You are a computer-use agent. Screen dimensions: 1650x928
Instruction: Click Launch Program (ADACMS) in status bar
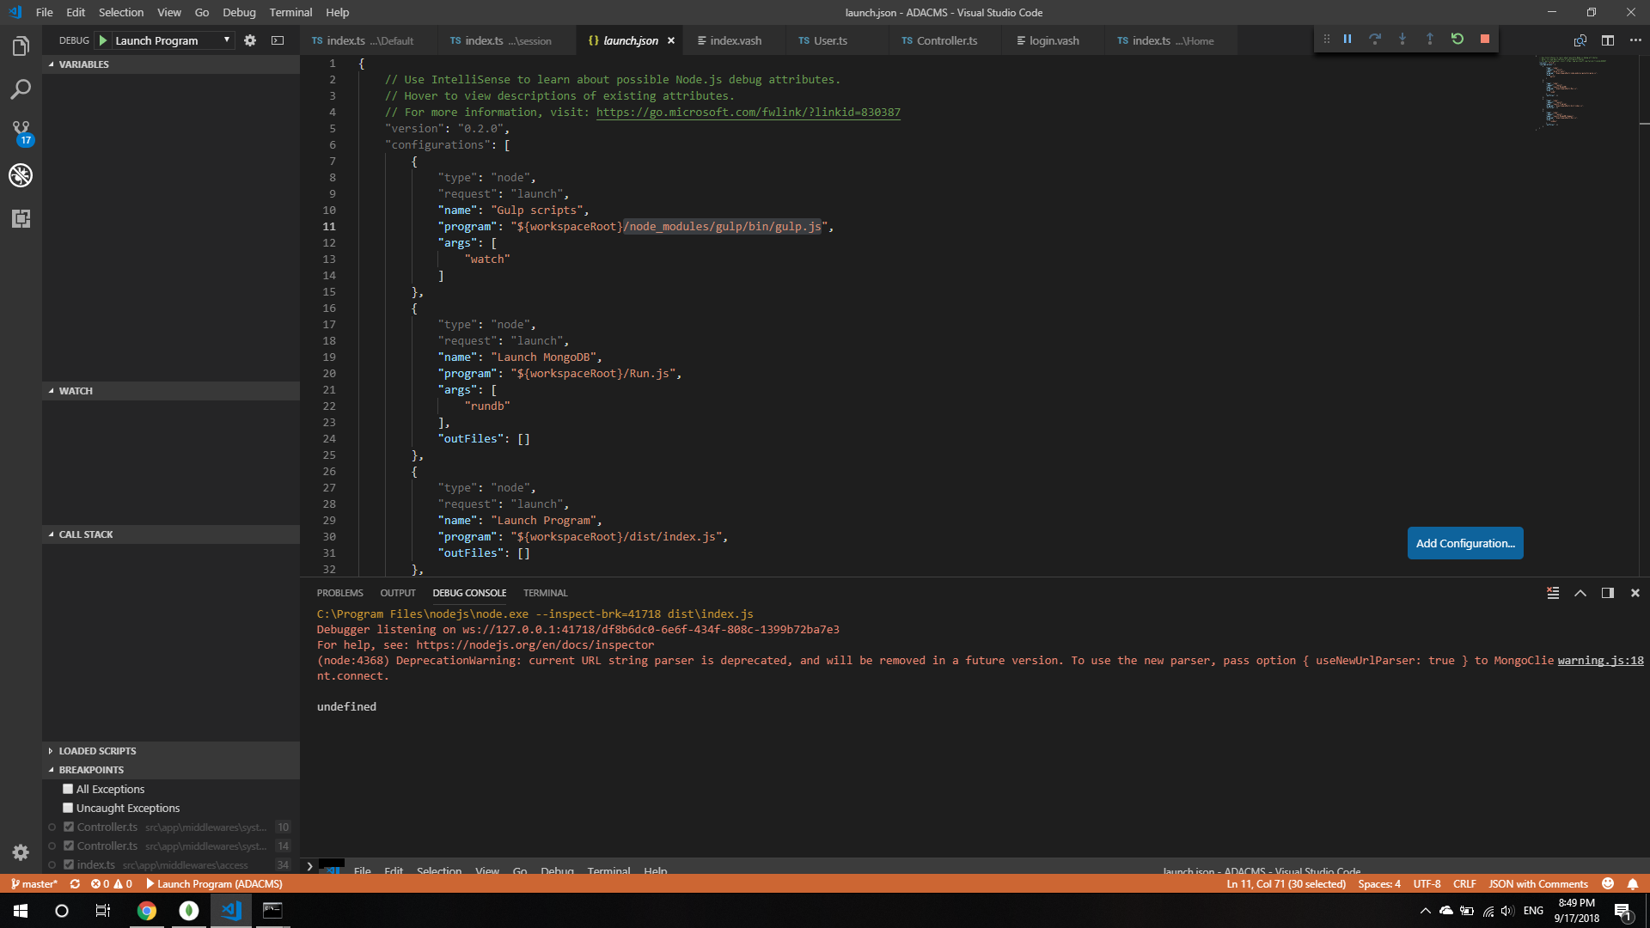tap(214, 883)
